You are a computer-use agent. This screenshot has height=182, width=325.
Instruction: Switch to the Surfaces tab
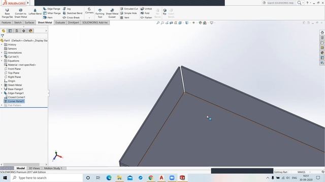coord(29,22)
